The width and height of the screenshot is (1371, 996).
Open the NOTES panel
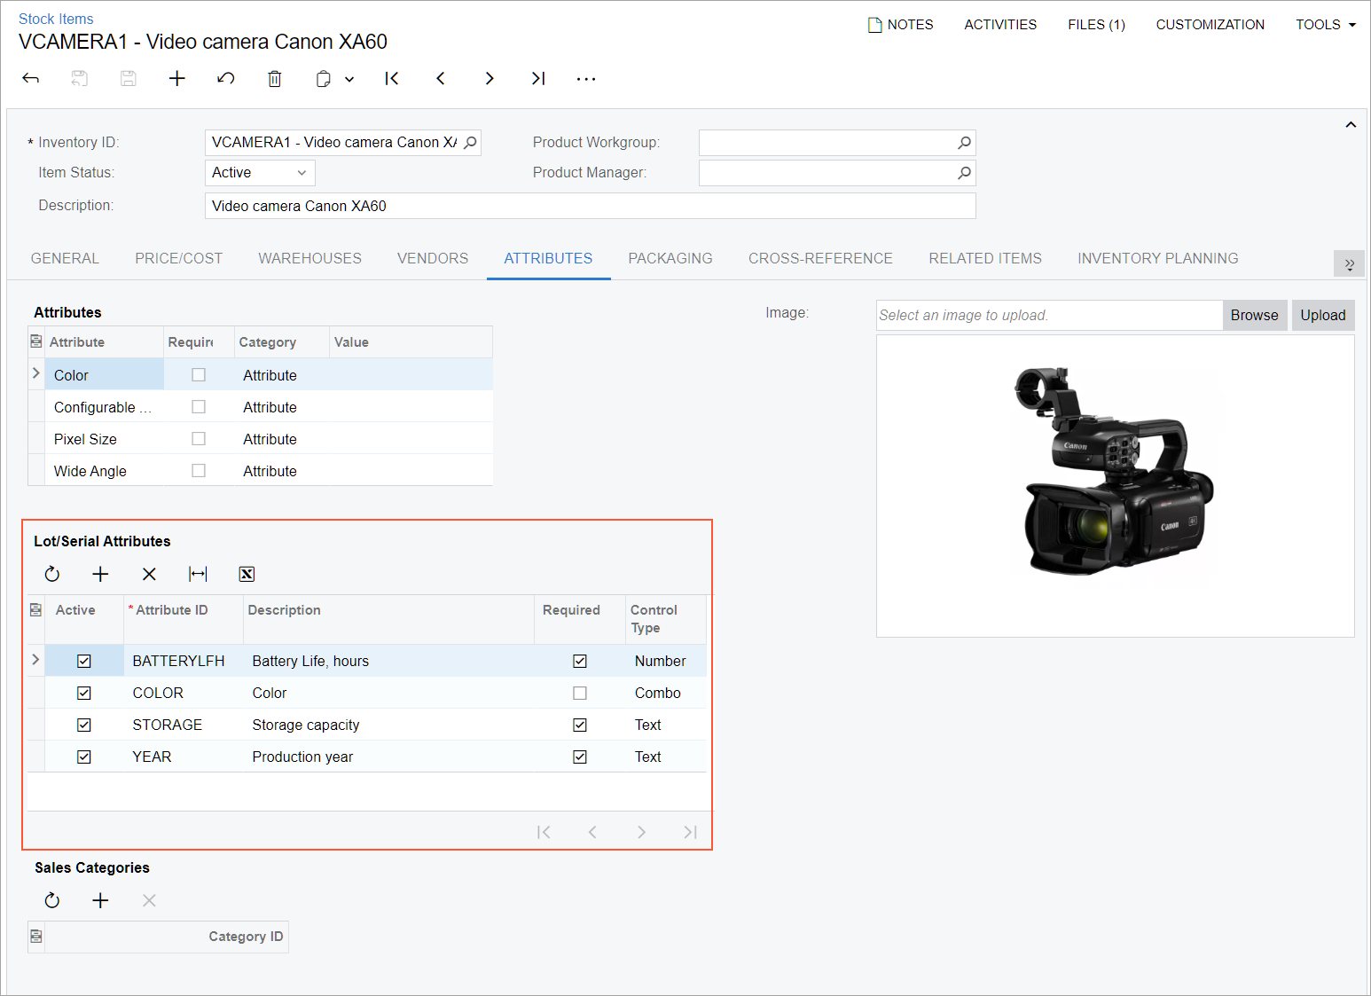(901, 25)
